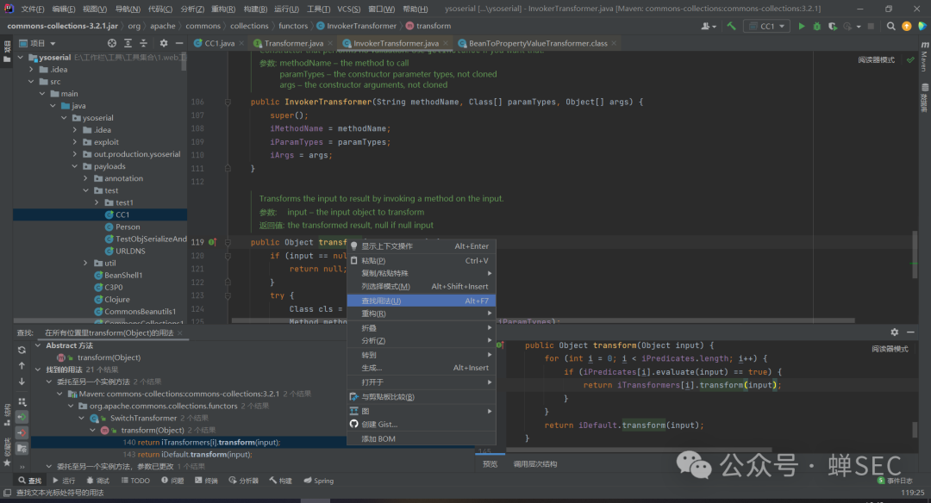Screen dimensions: 931x503
Task: Open Find panel settings gear icon
Action: (x=894, y=332)
